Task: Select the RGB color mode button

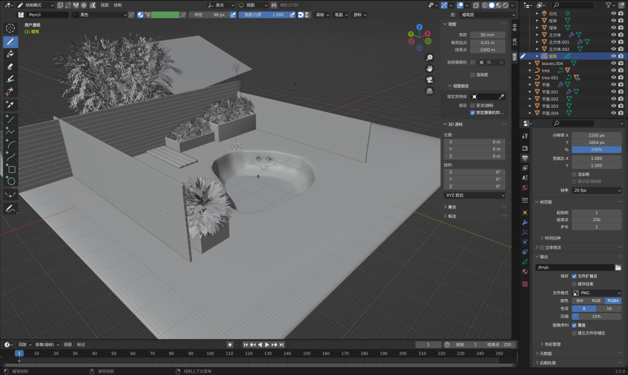Action: pos(596,301)
